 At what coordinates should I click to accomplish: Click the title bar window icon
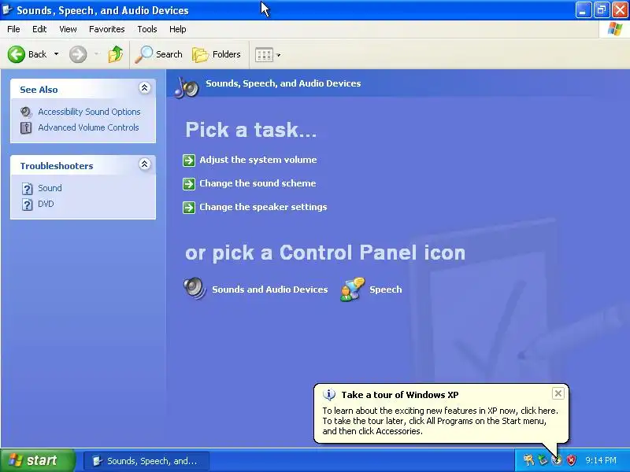[x=7, y=10]
